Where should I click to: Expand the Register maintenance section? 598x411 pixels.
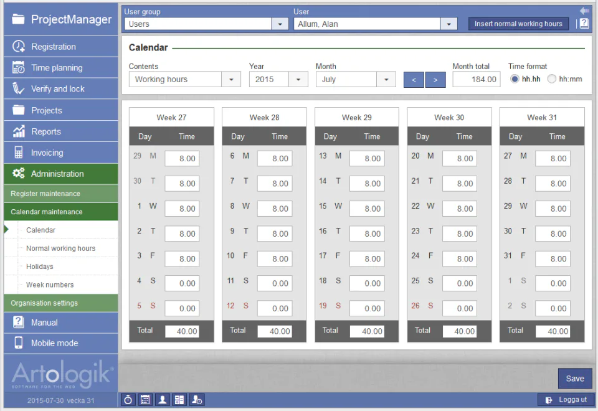click(61, 193)
